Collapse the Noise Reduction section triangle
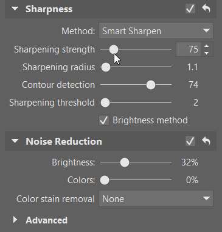Image resolution: width=222 pixels, height=232 pixels. click(x=15, y=141)
